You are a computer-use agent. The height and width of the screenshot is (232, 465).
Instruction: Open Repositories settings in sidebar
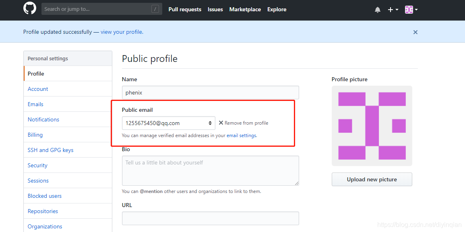(x=68, y=211)
